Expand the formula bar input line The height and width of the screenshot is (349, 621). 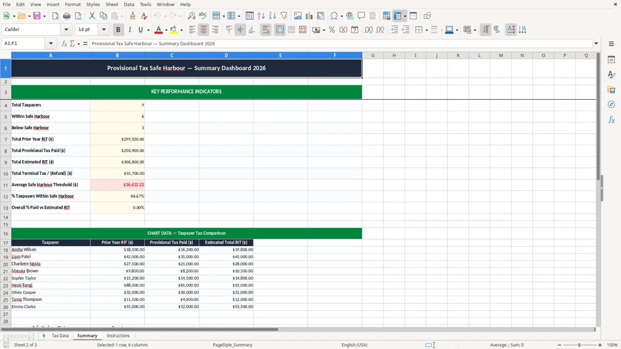[x=597, y=43]
